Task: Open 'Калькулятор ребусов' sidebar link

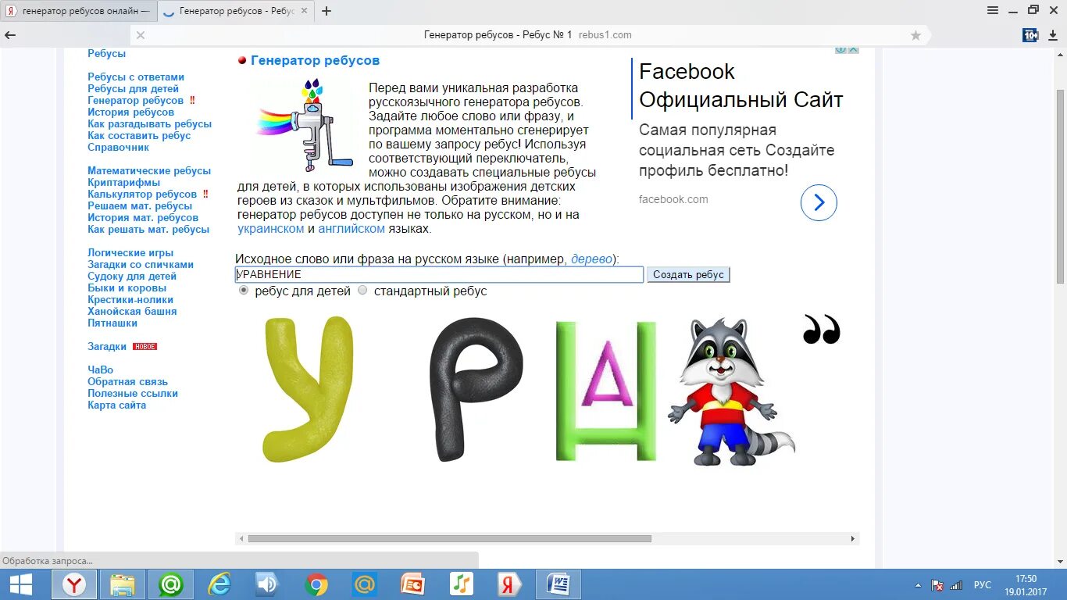Action: click(142, 194)
